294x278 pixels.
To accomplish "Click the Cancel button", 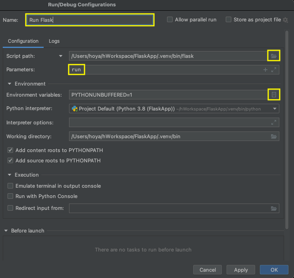I will pyautogui.click(x=208, y=270).
